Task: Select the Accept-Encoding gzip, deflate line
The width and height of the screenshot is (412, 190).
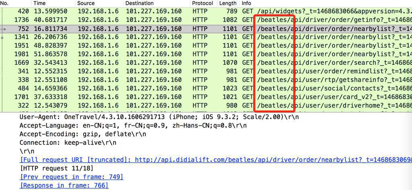Action: click(x=83, y=134)
